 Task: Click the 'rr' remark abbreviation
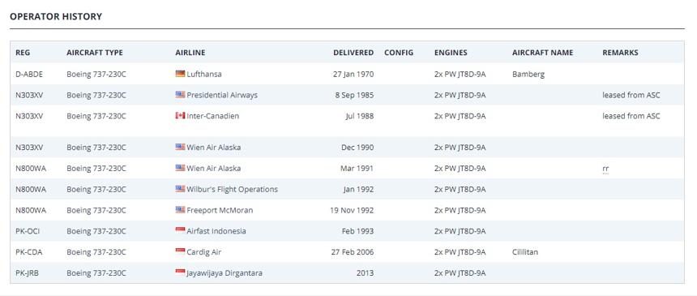[x=605, y=168]
